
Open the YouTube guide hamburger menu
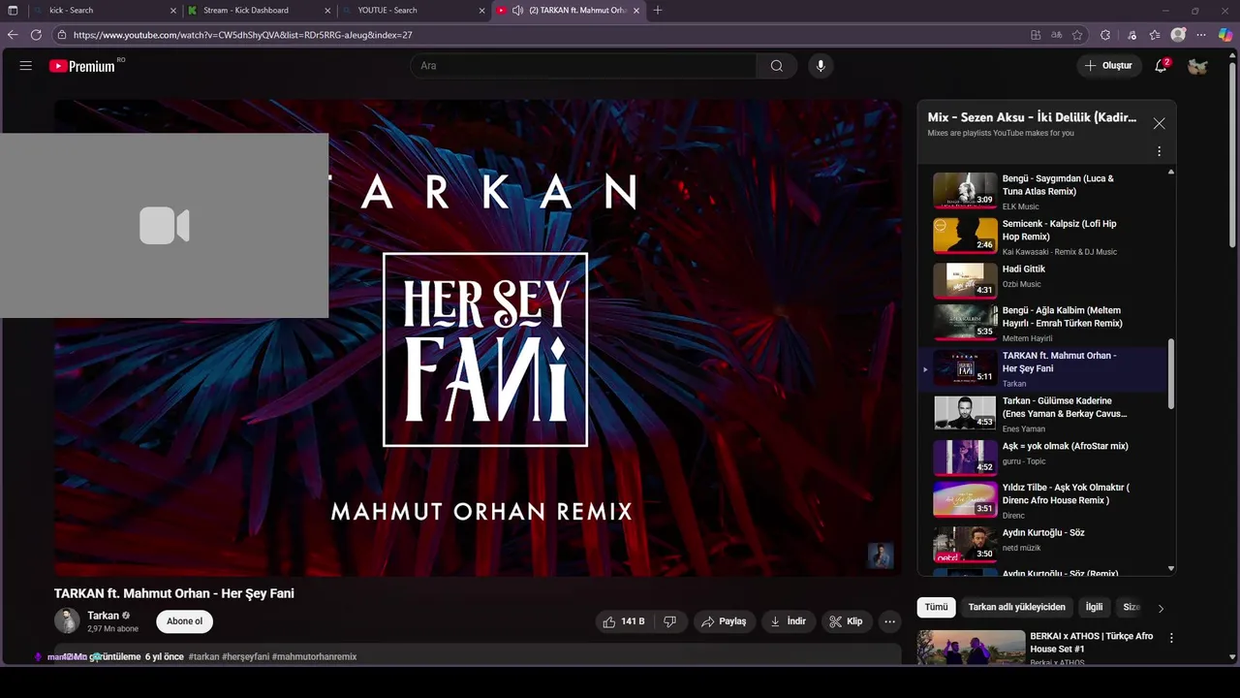26,66
